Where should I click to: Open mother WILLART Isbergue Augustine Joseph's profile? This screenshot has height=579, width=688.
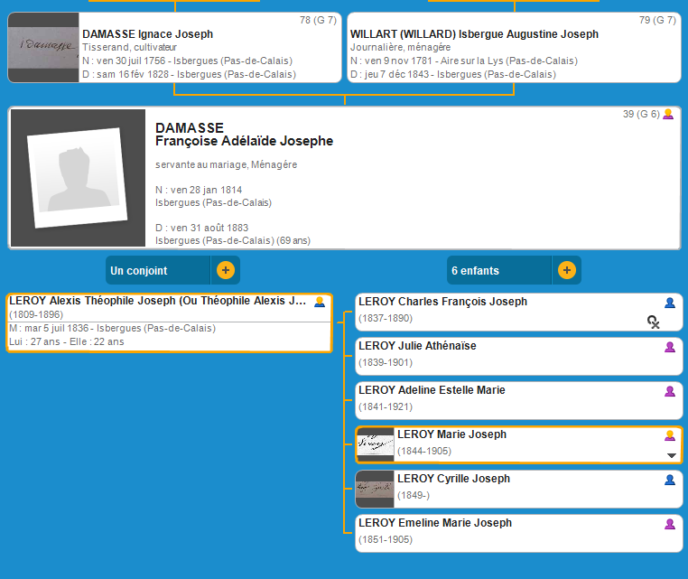[x=474, y=34]
